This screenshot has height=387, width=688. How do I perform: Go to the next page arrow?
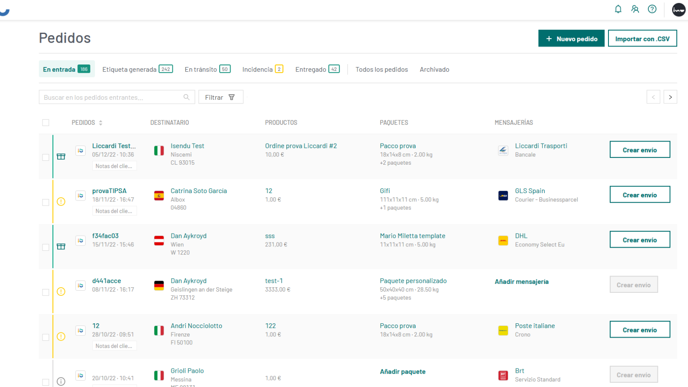pos(670,97)
